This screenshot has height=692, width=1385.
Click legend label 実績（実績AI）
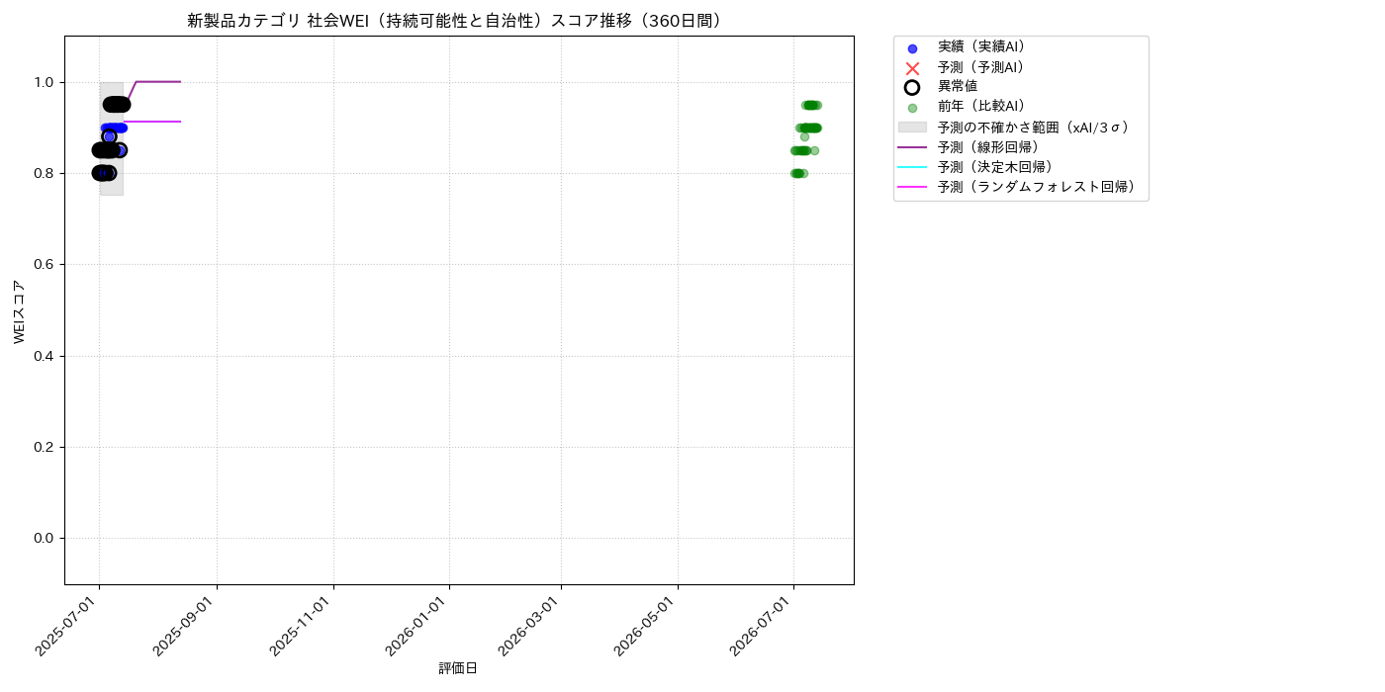pyautogui.click(x=985, y=47)
